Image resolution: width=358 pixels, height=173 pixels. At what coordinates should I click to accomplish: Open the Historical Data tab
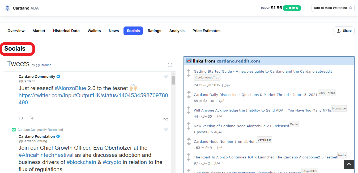tap(66, 31)
